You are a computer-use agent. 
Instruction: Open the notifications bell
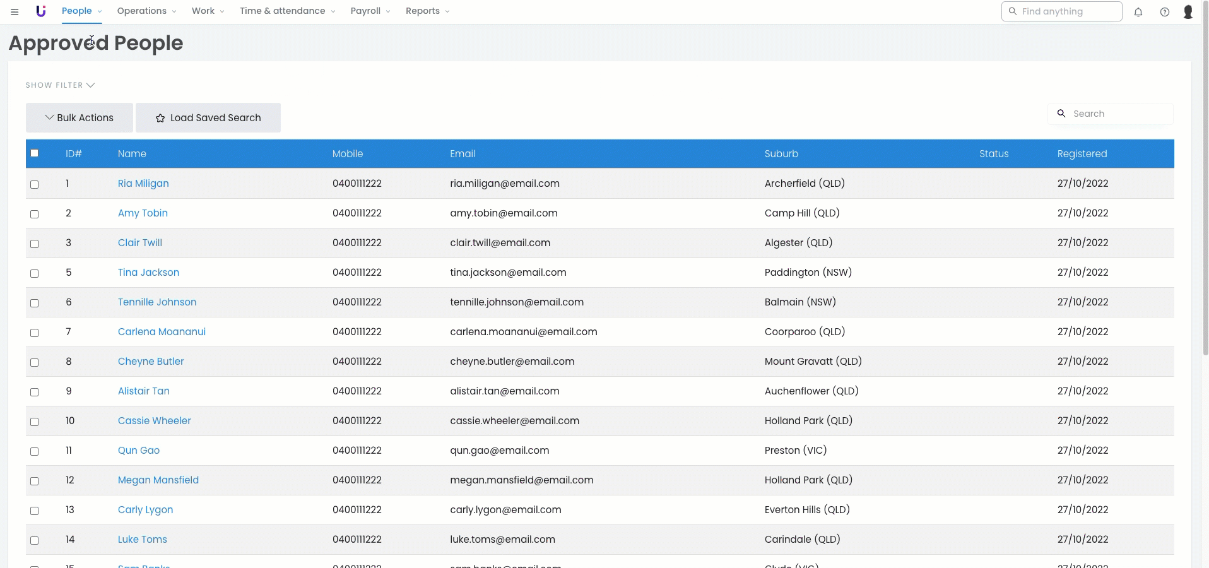[x=1138, y=12]
